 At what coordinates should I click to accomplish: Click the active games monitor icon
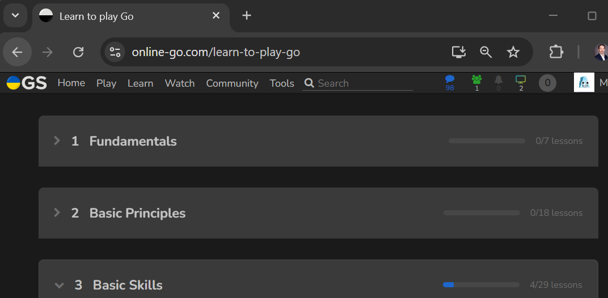(521, 80)
